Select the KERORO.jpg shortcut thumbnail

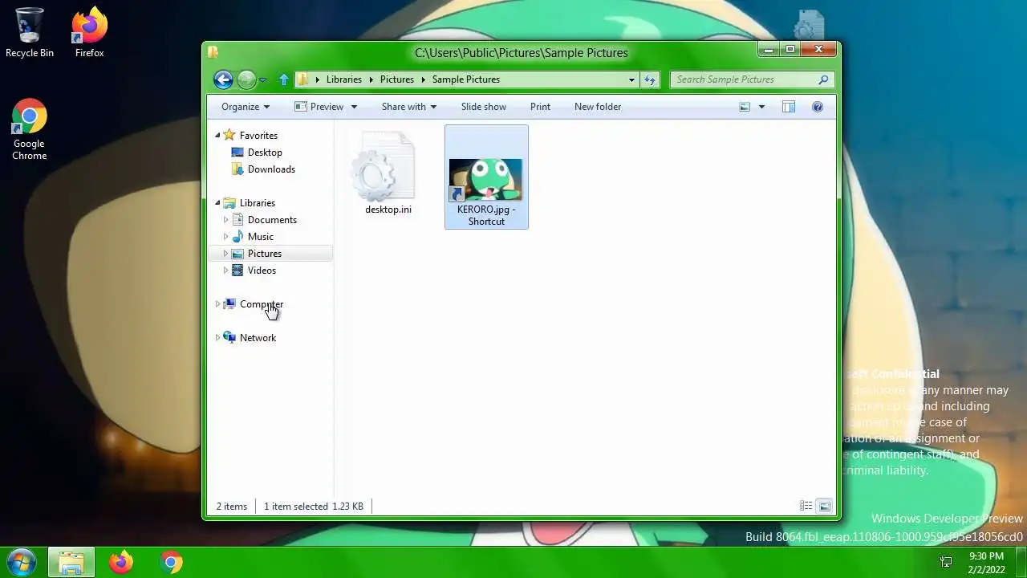pos(485,179)
